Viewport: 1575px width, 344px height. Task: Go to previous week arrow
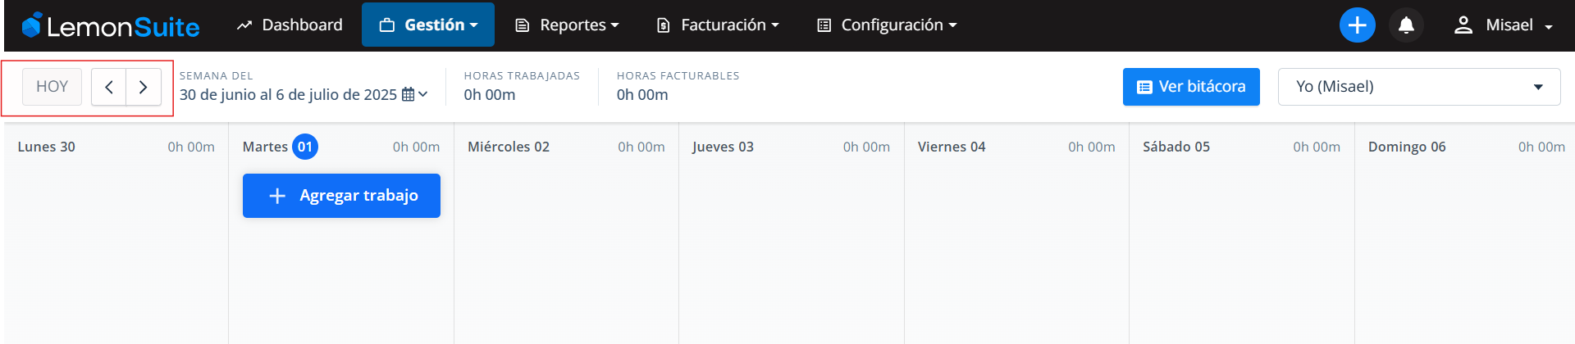(x=108, y=87)
